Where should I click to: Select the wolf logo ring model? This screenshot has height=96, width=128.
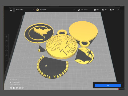39,33
